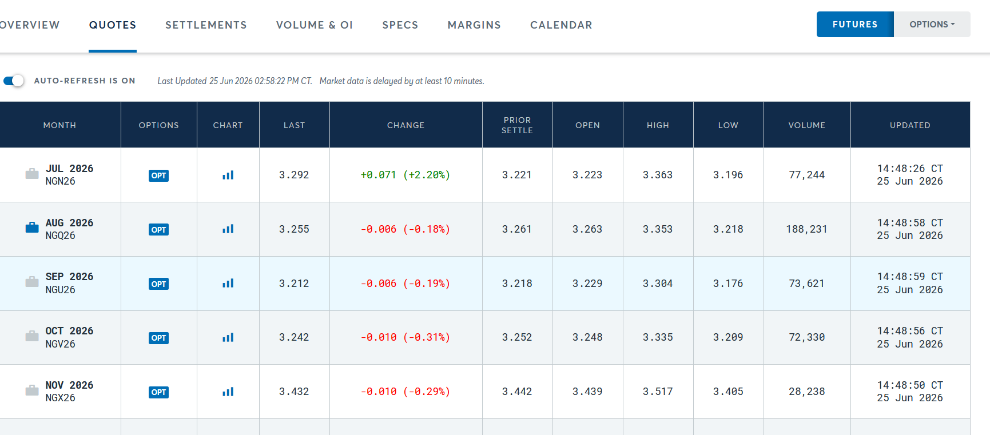The height and width of the screenshot is (435, 990).
Task: Open the NGQ26 AUG 2026 contract link
Action: point(69,229)
